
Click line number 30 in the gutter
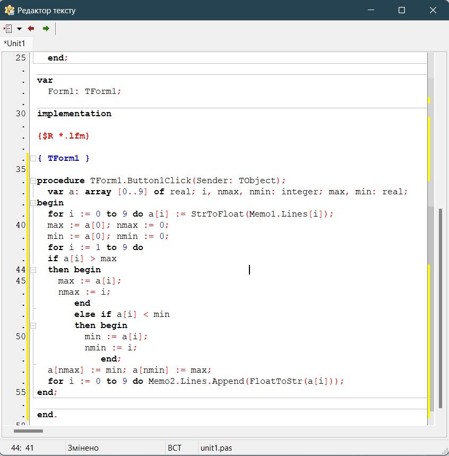pos(21,114)
